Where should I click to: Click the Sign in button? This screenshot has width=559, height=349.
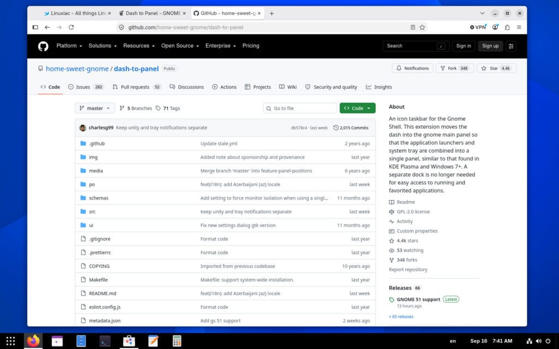(463, 46)
